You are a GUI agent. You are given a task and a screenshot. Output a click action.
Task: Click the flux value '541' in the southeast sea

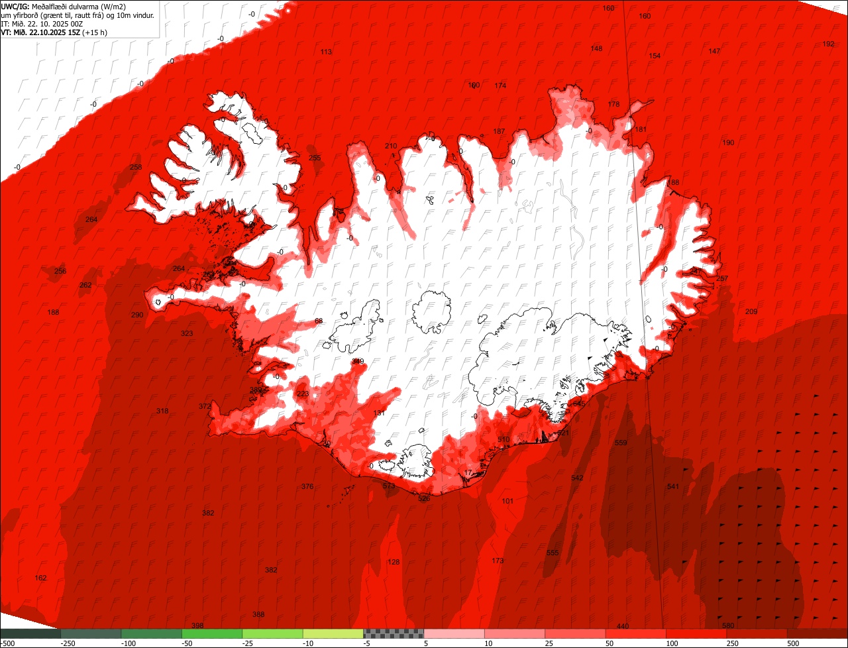pos(673,486)
